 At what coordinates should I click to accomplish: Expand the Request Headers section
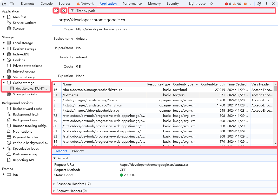click(71, 191)
